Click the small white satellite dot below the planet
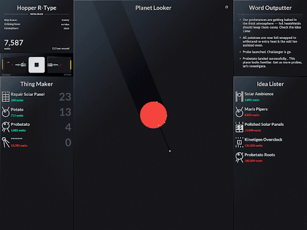Viewport: 307px width, 230px height. click(x=170, y=151)
